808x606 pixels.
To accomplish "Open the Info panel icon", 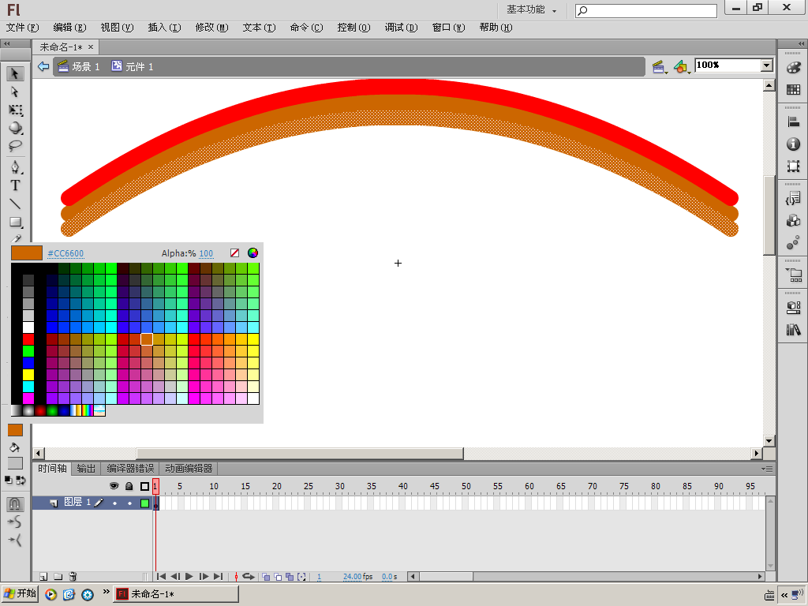I will coord(793,144).
